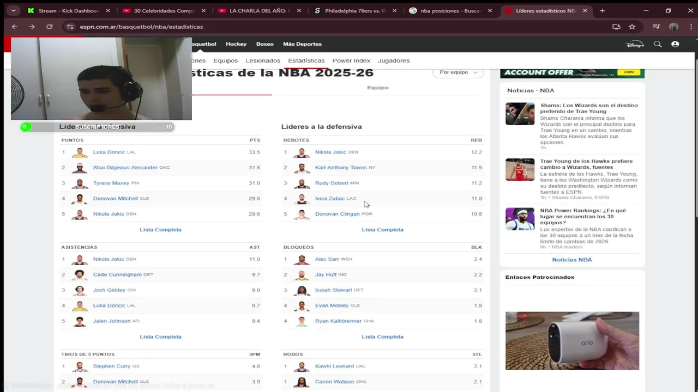Open Cade Cunningham player link
Screen dimensions: 698x392
click(117, 275)
